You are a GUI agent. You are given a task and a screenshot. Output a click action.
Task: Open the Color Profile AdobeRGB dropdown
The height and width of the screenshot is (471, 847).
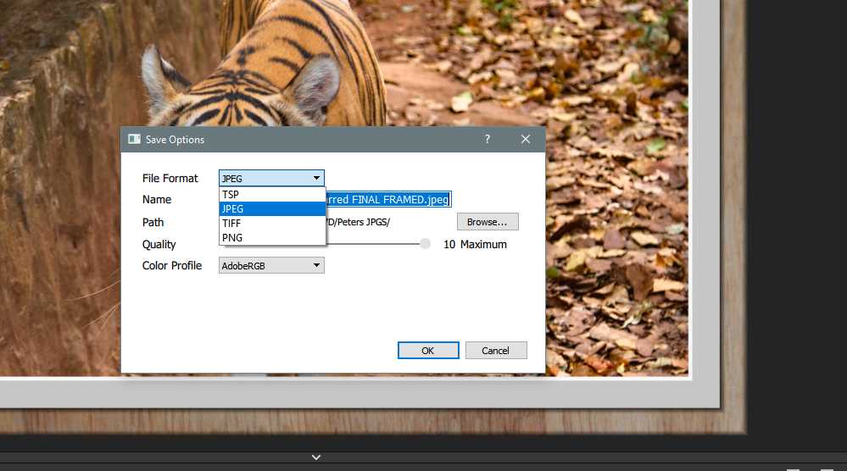tap(271, 265)
